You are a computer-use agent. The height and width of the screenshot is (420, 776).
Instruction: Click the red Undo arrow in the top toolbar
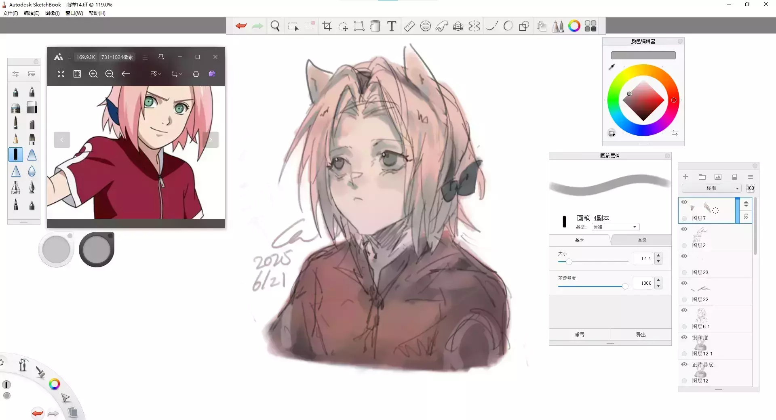click(241, 26)
